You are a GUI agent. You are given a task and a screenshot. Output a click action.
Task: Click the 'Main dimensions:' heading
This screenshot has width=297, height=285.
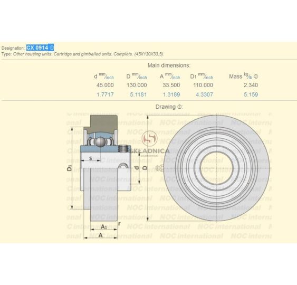click(x=169, y=65)
